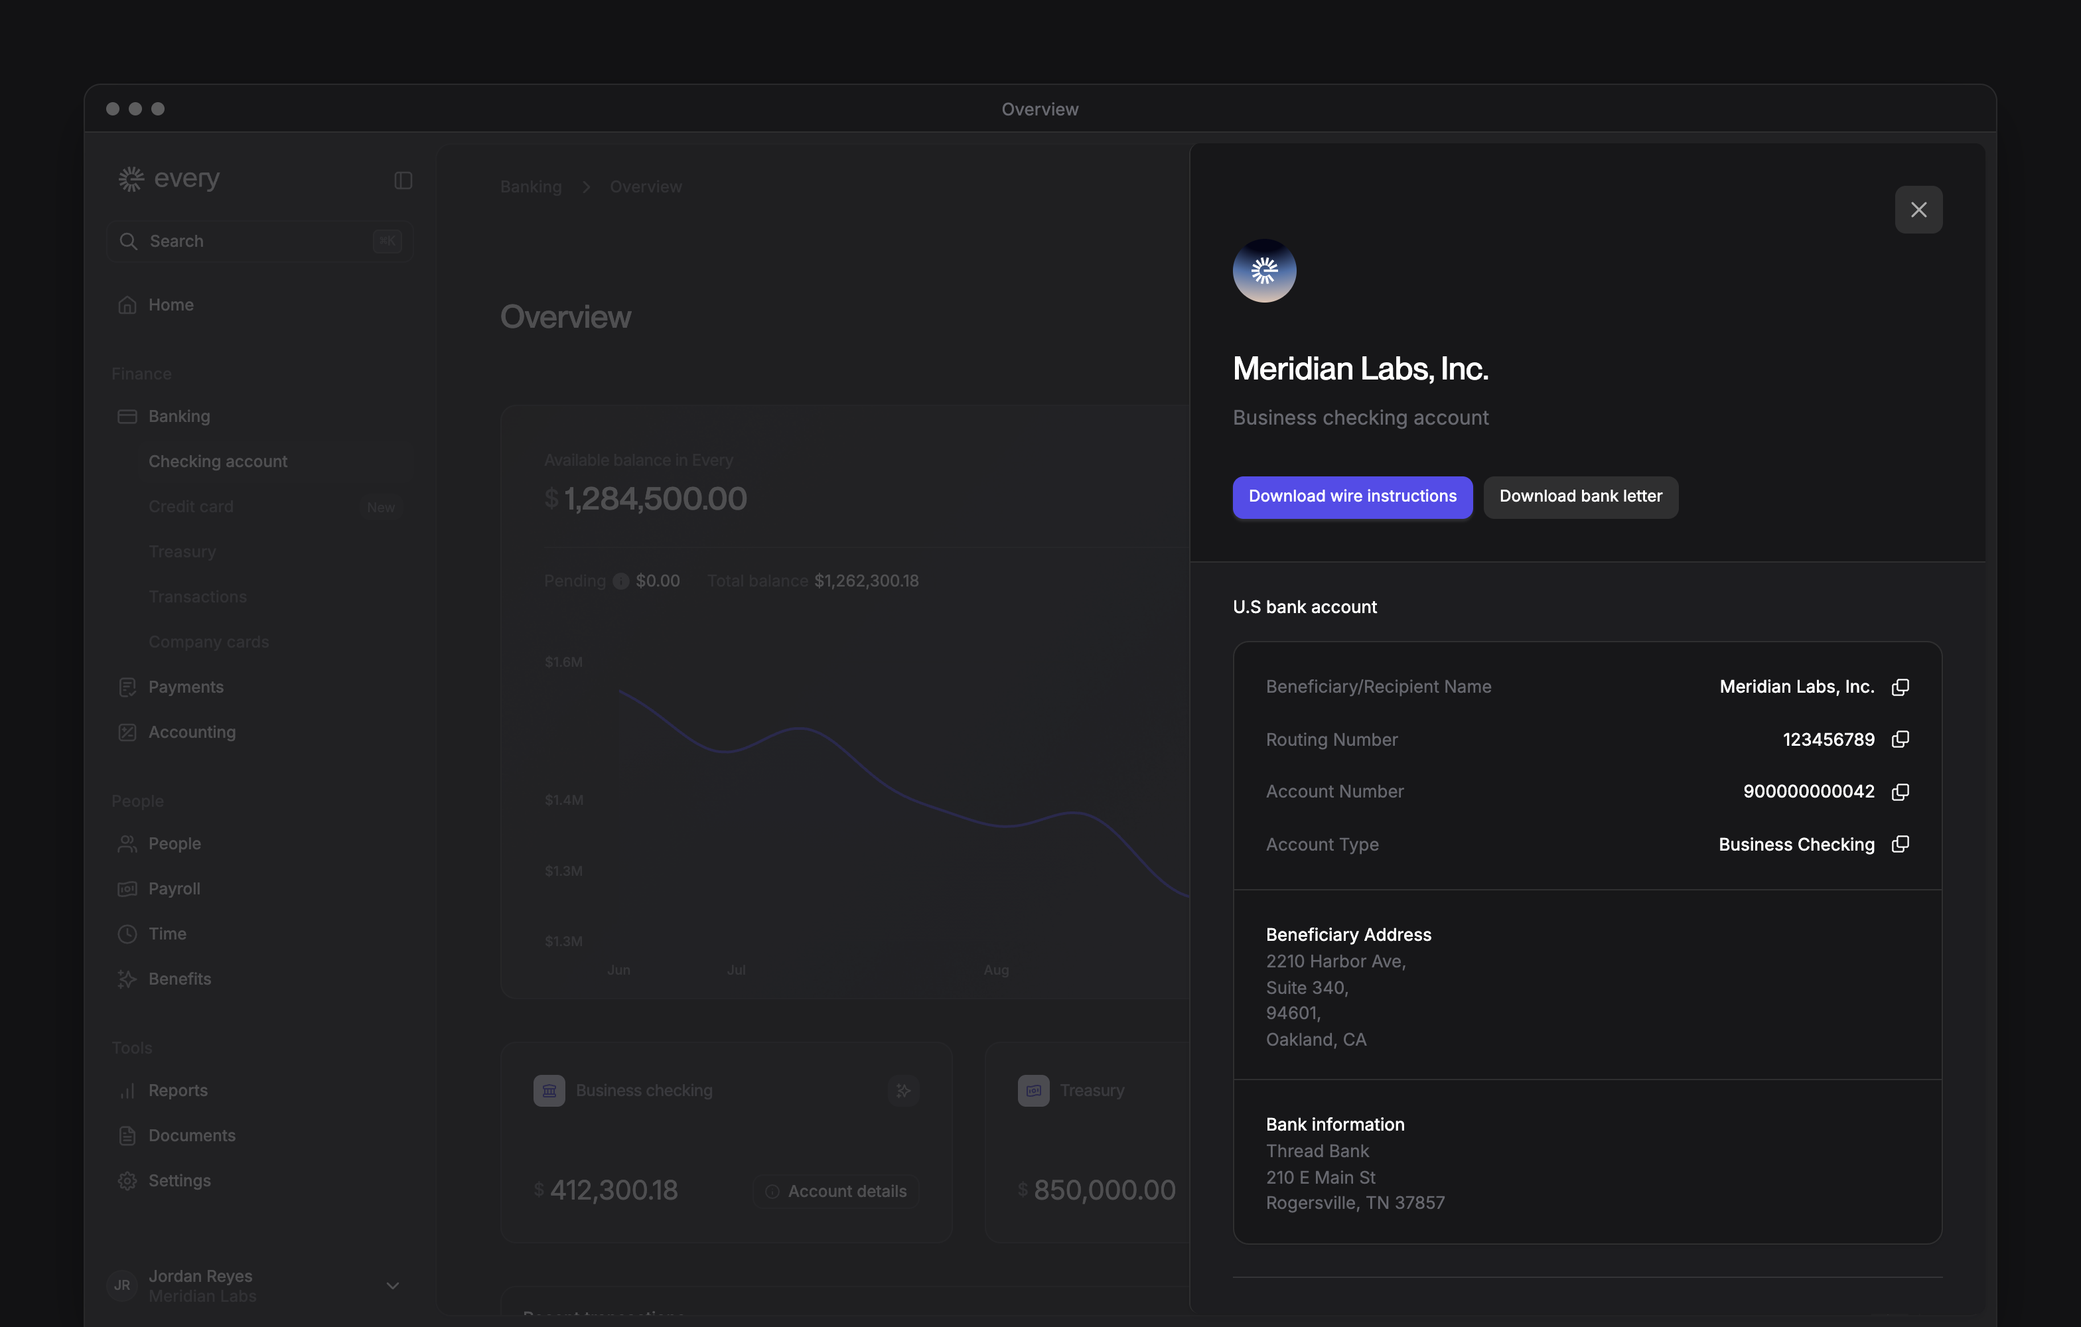2081x1327 pixels.
Task: Click the Meridian Labs round logo avatar
Action: [x=1263, y=271]
